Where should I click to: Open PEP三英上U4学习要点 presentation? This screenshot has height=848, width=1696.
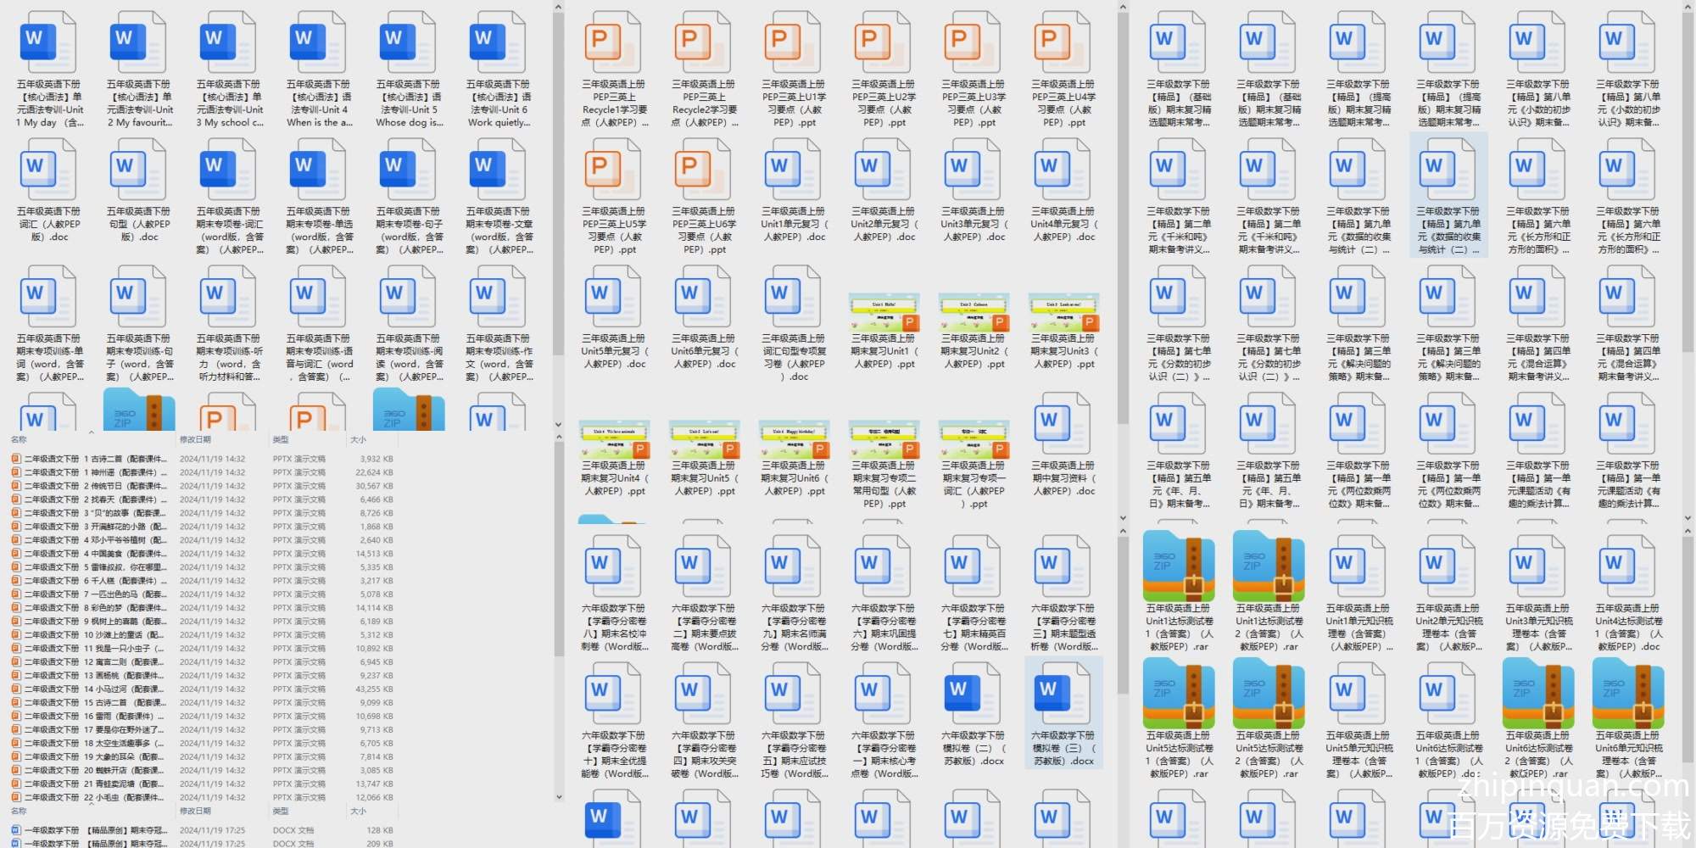pos(1063,69)
